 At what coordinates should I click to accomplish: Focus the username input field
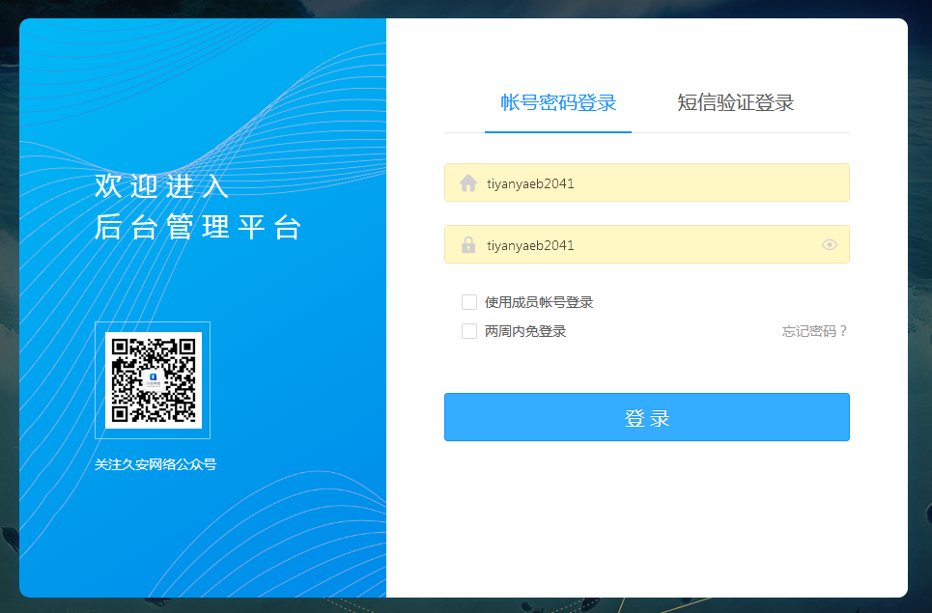click(x=657, y=183)
